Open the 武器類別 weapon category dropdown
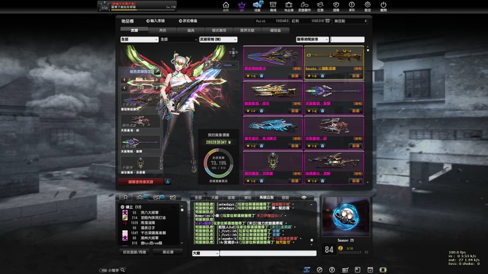Screen dimensions: 488x274 pyautogui.click(x=219, y=39)
